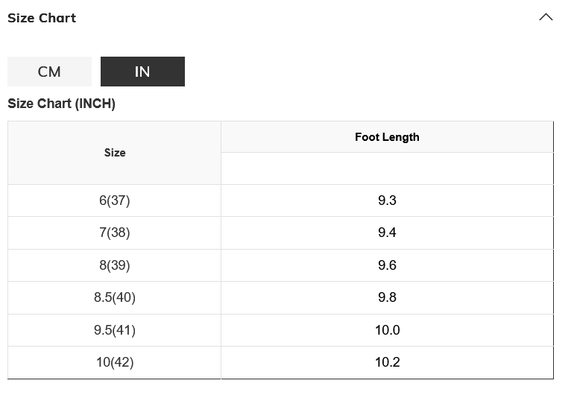The width and height of the screenshot is (574, 395).
Task: Click the 9.3 foot length value
Action: point(387,200)
